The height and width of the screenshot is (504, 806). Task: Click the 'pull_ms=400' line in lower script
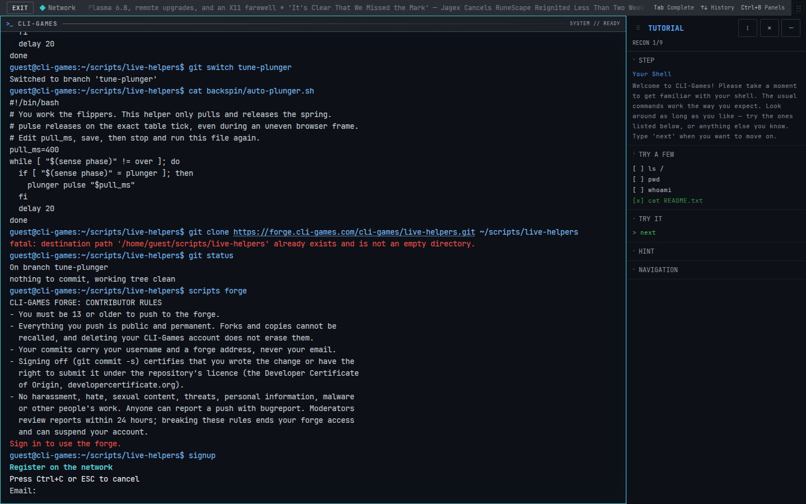pos(34,150)
